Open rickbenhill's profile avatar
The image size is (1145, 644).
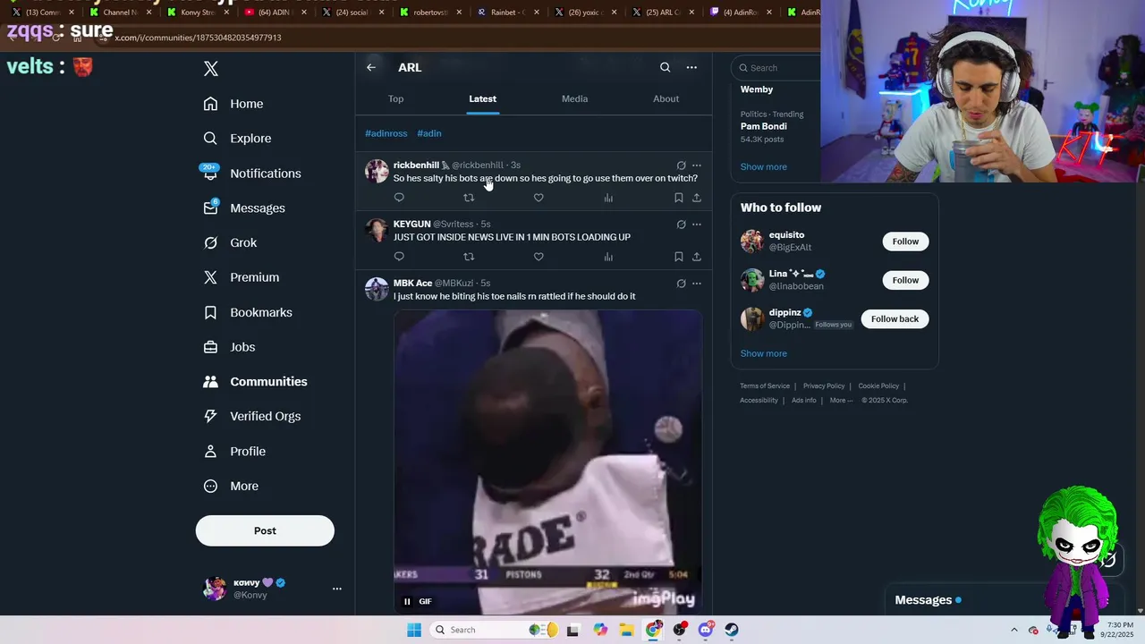click(377, 171)
